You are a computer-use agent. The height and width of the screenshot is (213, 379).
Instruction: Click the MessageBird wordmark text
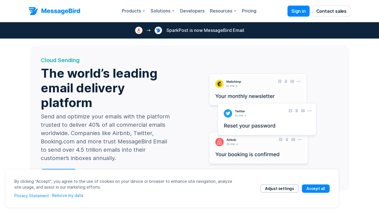coord(60,11)
